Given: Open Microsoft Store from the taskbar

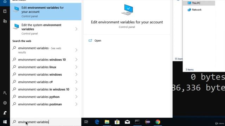Looking at the screenshot, I should [117, 122].
